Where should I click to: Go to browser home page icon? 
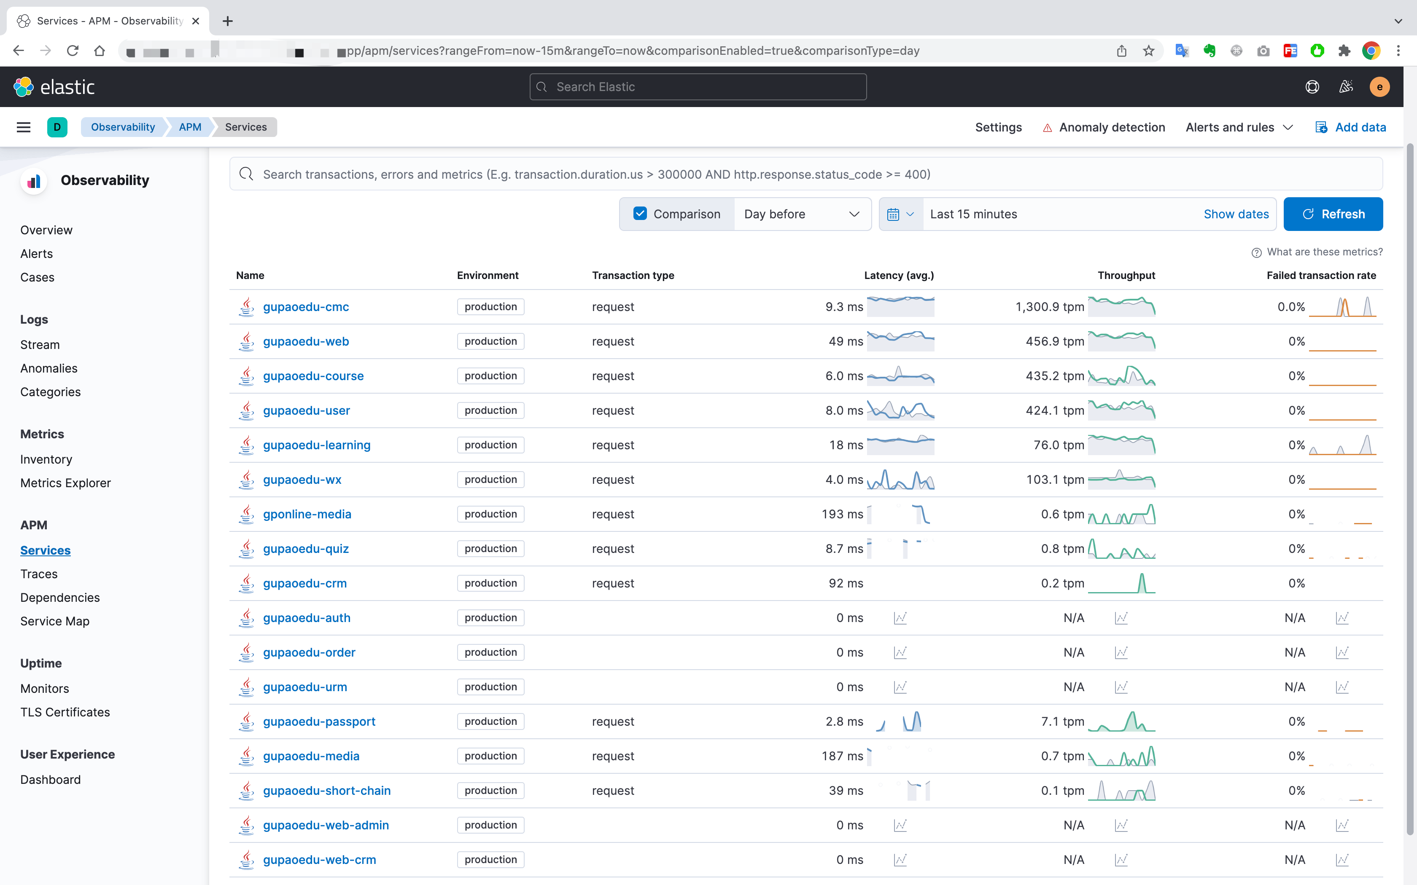pyautogui.click(x=100, y=51)
